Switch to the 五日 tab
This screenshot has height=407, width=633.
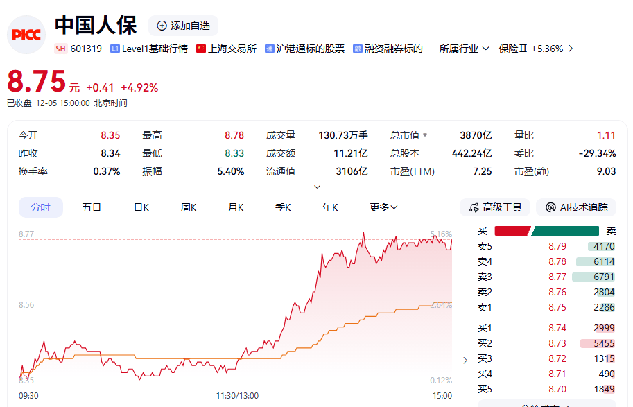point(92,207)
